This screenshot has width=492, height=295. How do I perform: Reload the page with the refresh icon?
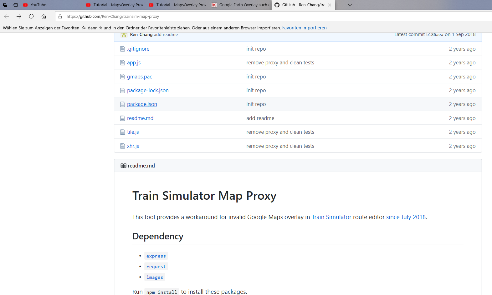(31, 17)
